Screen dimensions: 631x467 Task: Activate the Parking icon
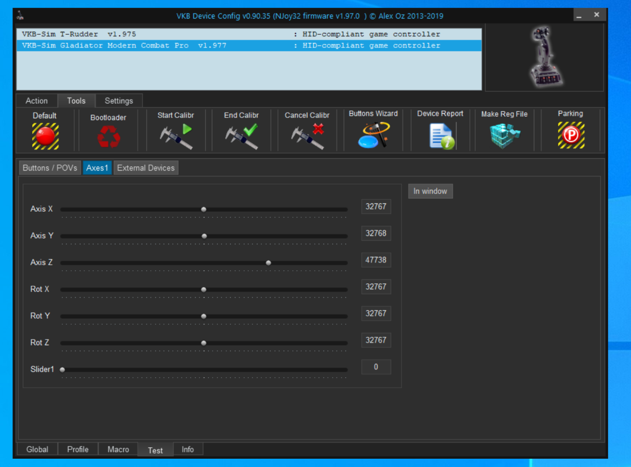[571, 135]
